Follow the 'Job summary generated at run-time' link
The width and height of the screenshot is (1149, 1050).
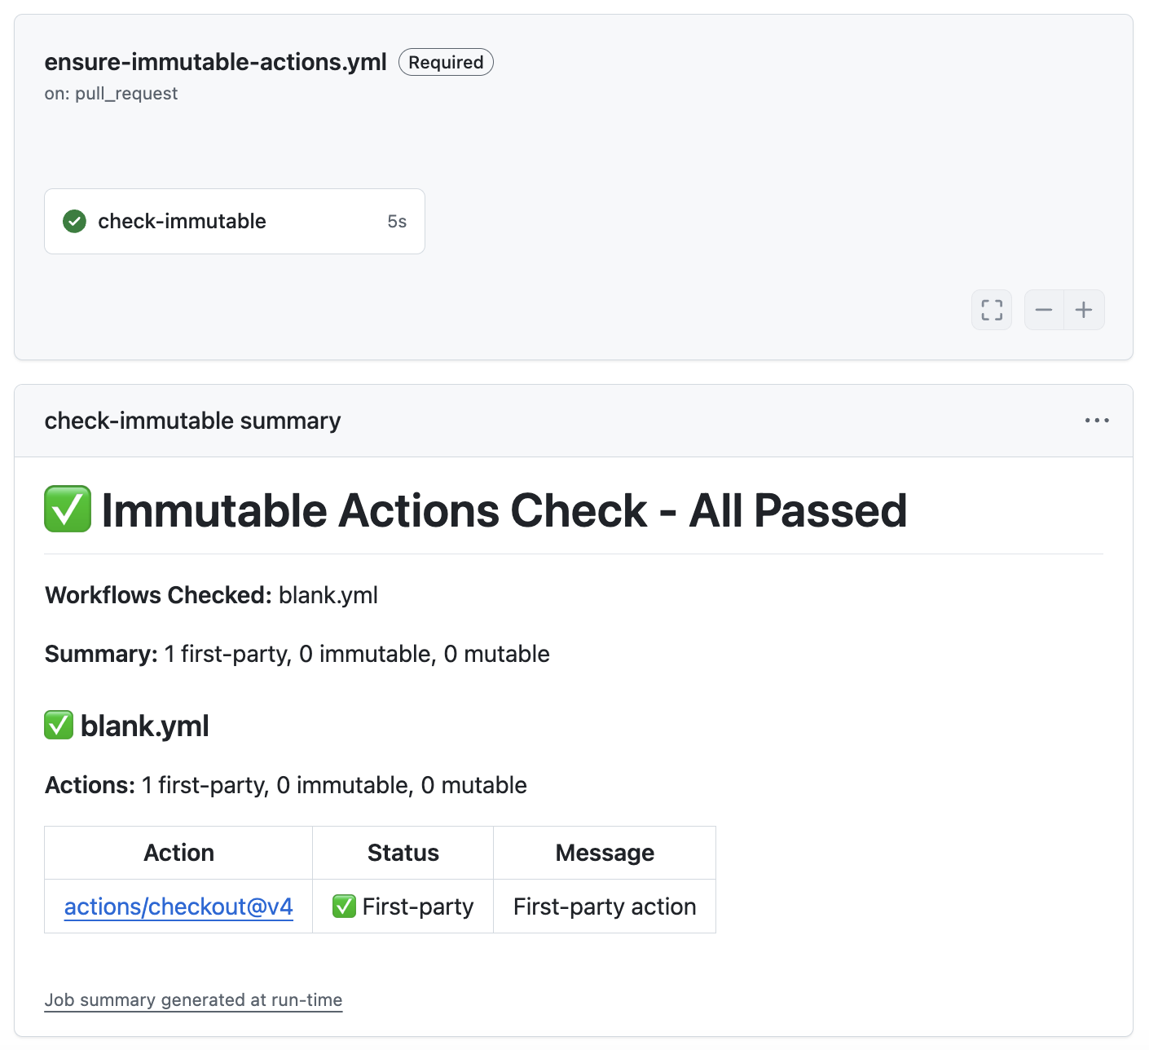pos(193,1000)
